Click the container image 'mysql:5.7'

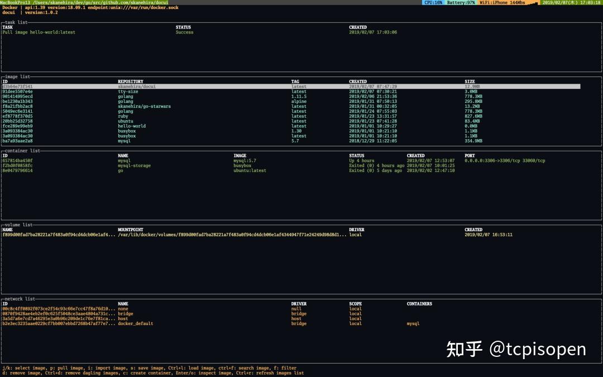[245, 161]
